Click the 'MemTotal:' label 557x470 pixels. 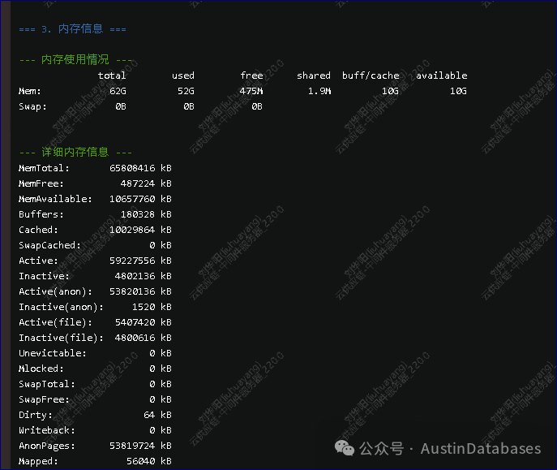pos(44,168)
